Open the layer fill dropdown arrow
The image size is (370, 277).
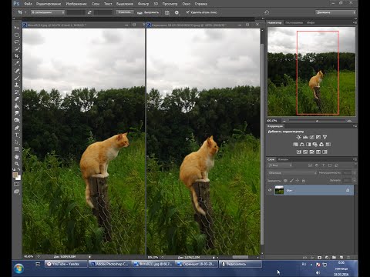pyautogui.click(x=354, y=181)
